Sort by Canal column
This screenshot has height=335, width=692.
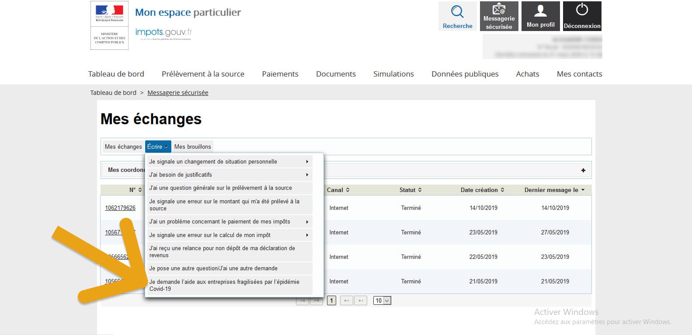point(338,190)
